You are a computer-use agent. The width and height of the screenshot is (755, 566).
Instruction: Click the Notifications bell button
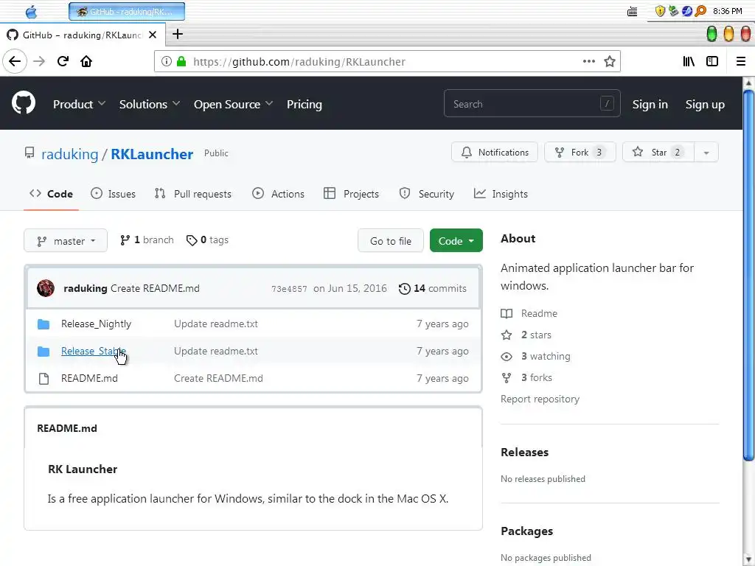coord(495,152)
